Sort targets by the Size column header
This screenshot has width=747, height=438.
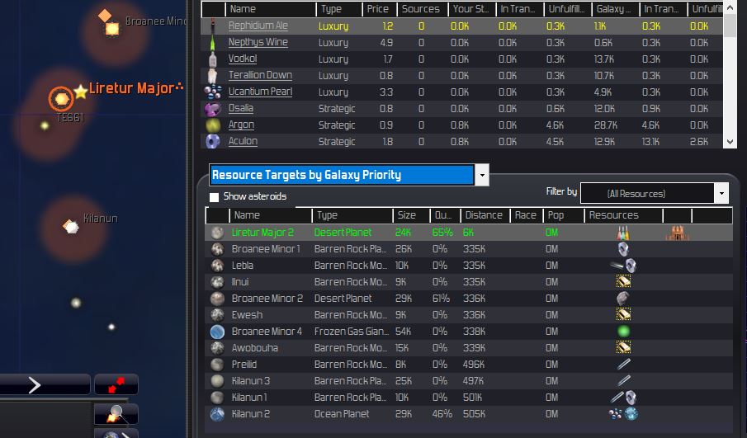tap(411, 215)
